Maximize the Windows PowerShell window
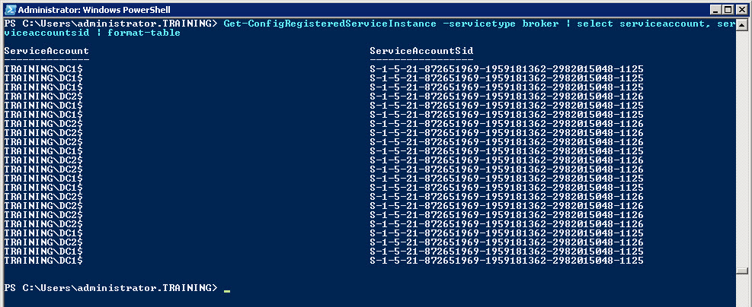 728,8
